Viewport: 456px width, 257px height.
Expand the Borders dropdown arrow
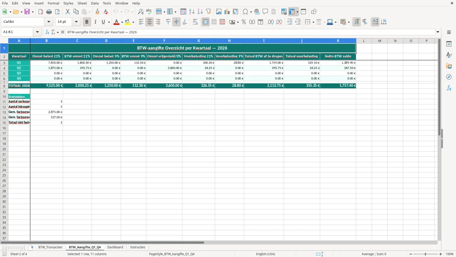pos(313,22)
